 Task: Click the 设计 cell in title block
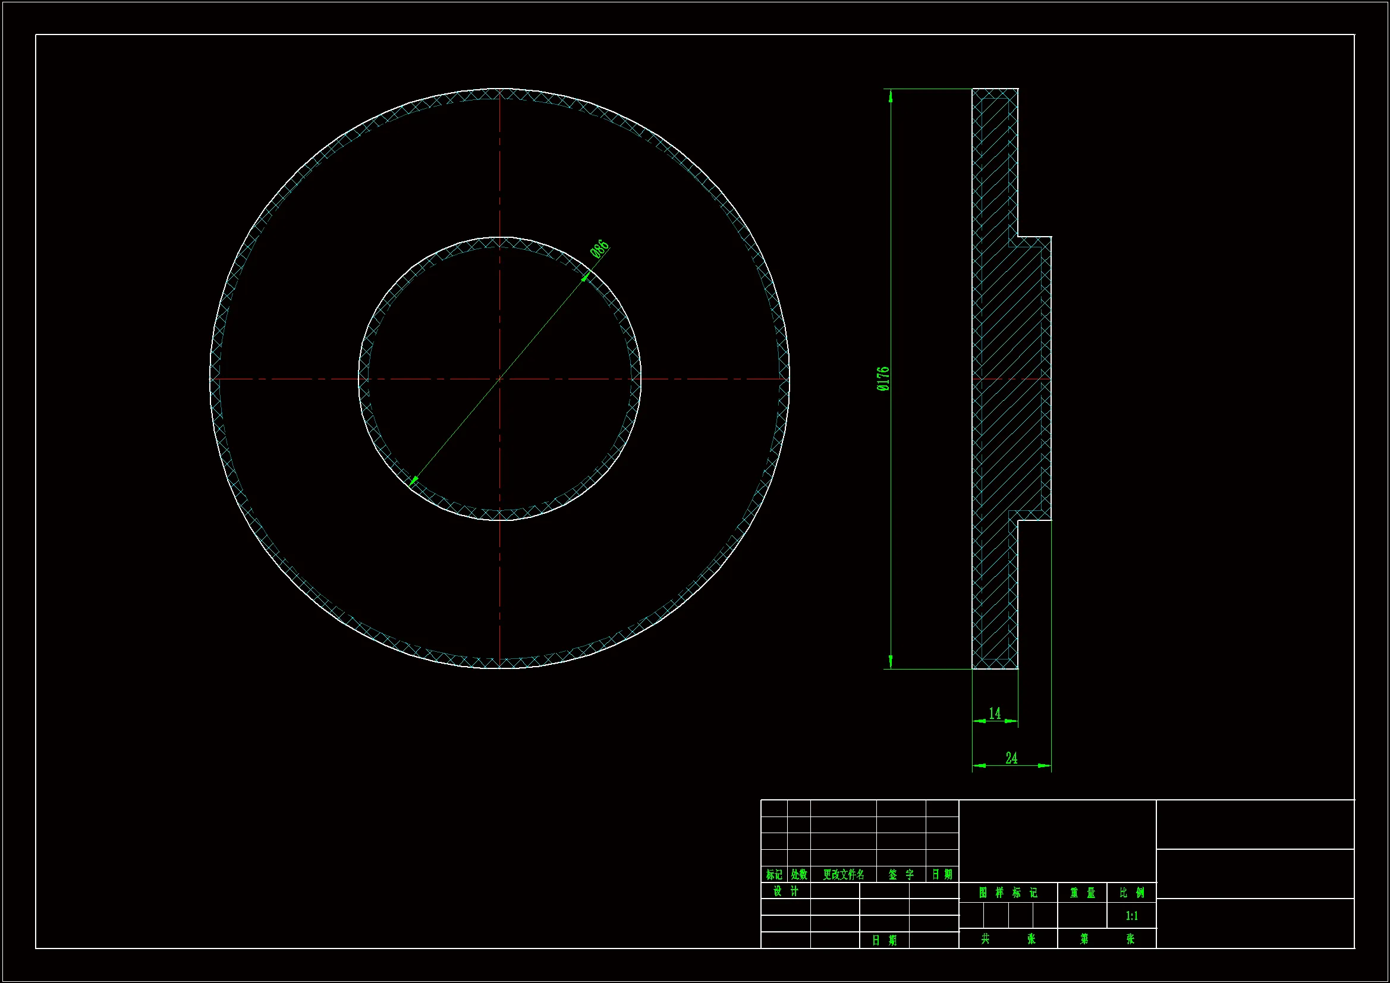[786, 891]
